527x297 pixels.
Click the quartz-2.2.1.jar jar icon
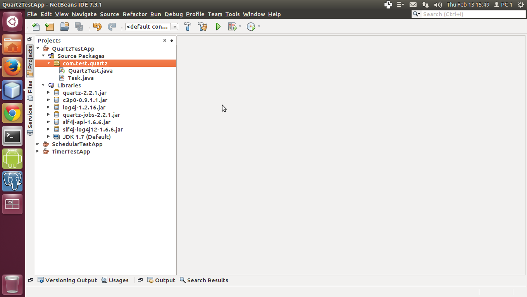[x=57, y=92]
